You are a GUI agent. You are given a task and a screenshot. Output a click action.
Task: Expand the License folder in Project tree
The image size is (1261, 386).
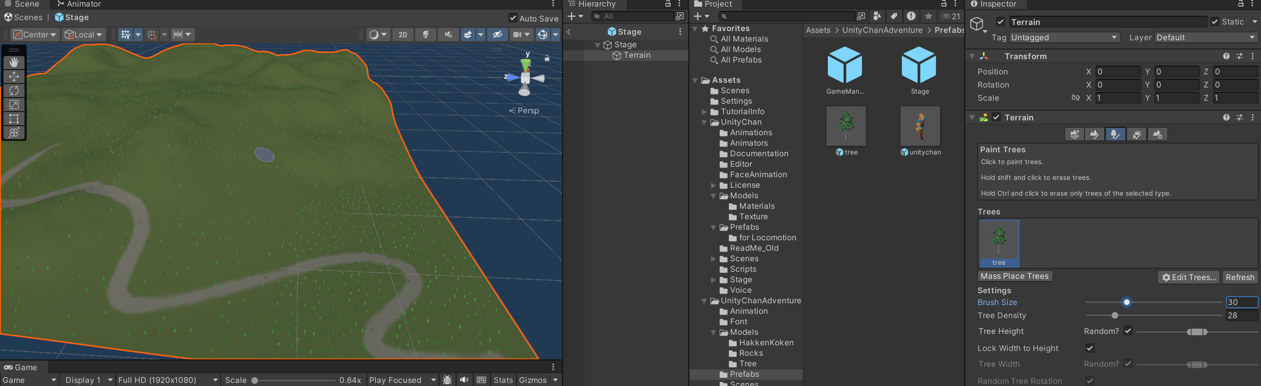coord(713,186)
